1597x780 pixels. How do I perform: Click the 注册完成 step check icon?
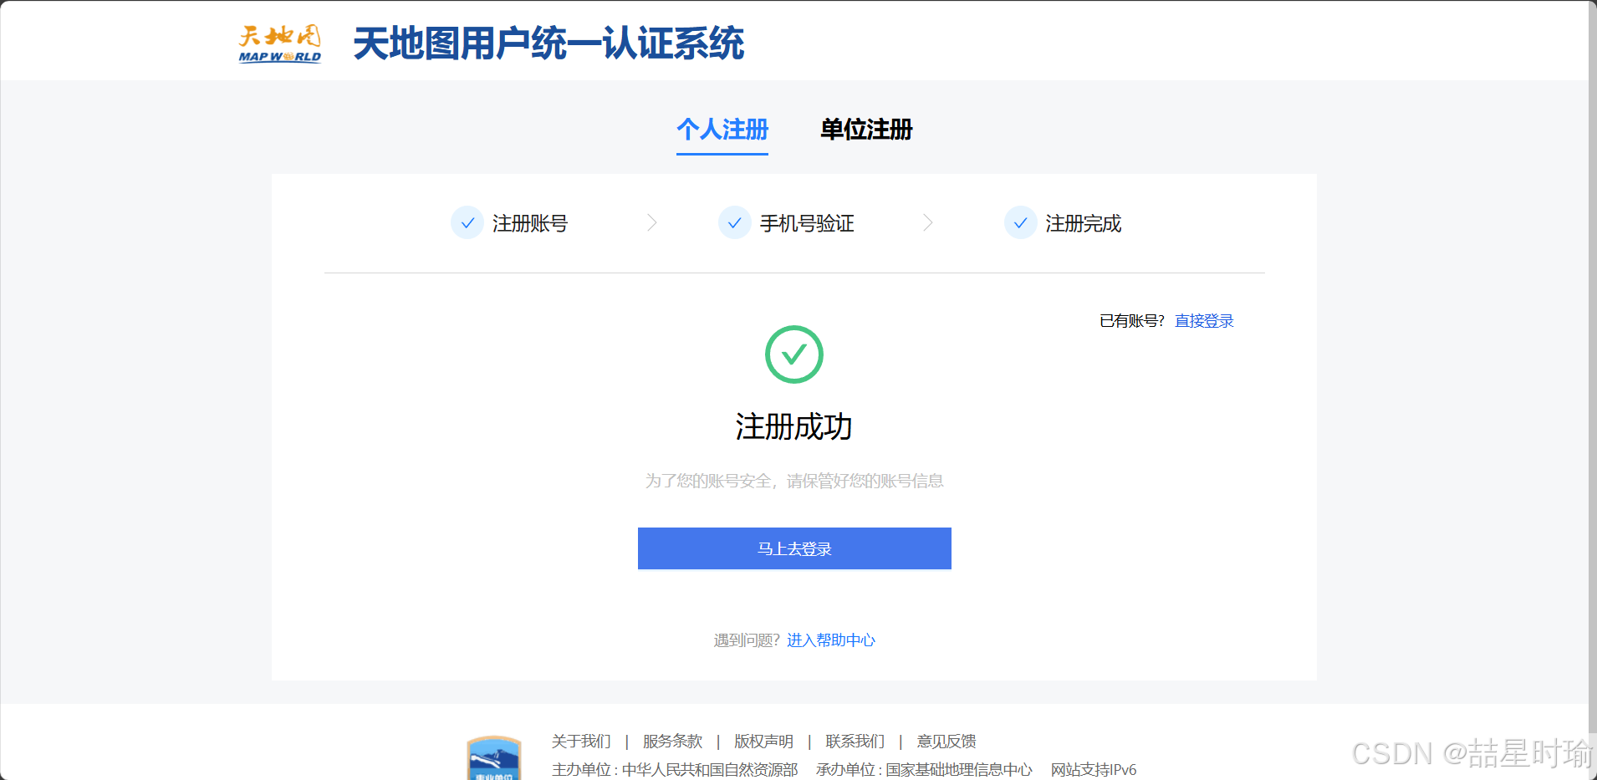(x=1020, y=222)
